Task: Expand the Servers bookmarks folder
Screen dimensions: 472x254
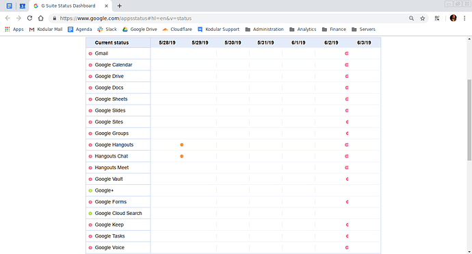Action: [363, 29]
